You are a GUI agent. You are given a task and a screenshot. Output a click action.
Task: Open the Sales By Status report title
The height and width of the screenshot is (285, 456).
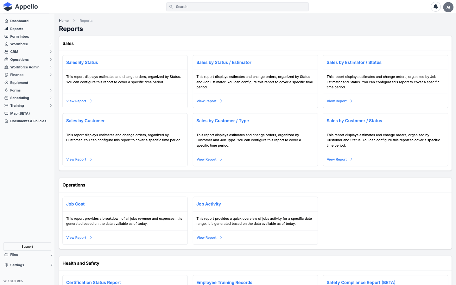[x=82, y=62]
